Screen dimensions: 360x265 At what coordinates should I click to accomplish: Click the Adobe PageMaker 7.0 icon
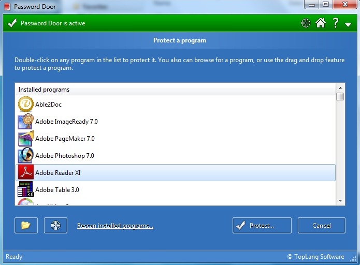point(26,138)
